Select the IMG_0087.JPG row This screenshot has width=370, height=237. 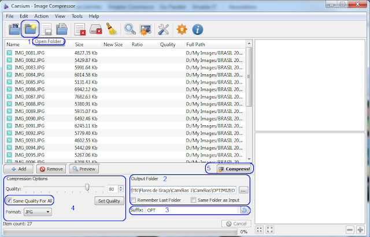point(125,97)
